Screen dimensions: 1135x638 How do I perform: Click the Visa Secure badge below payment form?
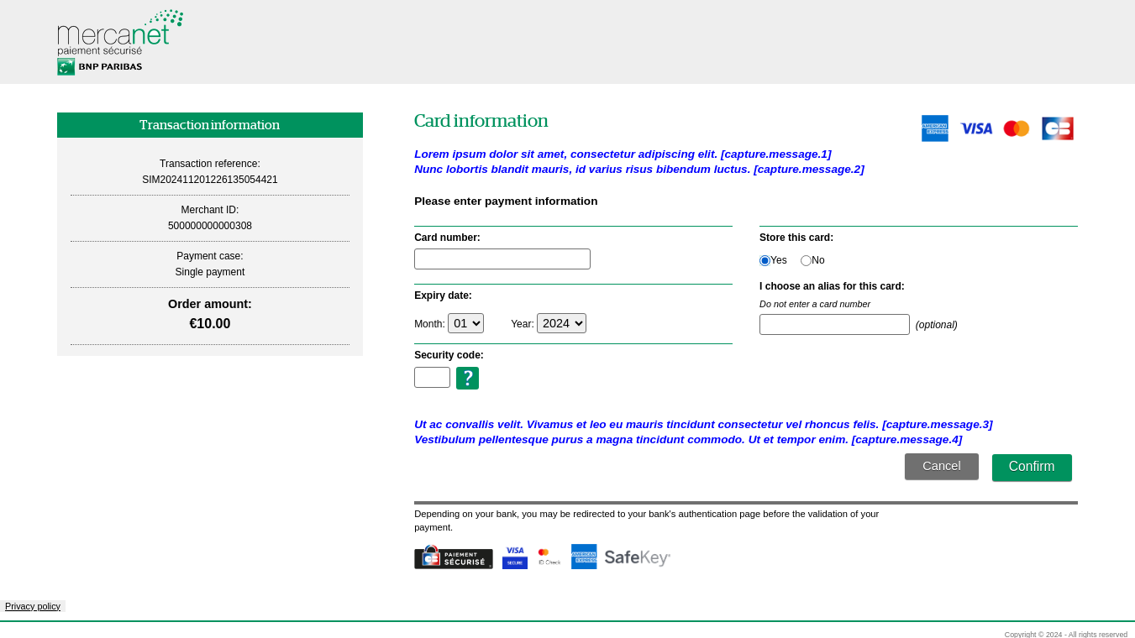click(514, 557)
